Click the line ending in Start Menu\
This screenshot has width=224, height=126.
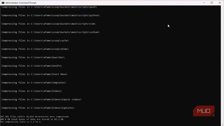[x=34, y=74]
